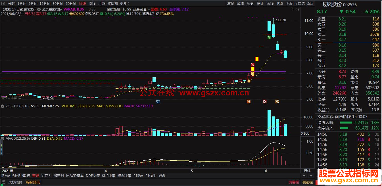Open 多周期 multi-period view
The height and width of the screenshot is (186, 382).
tap(113, 4)
